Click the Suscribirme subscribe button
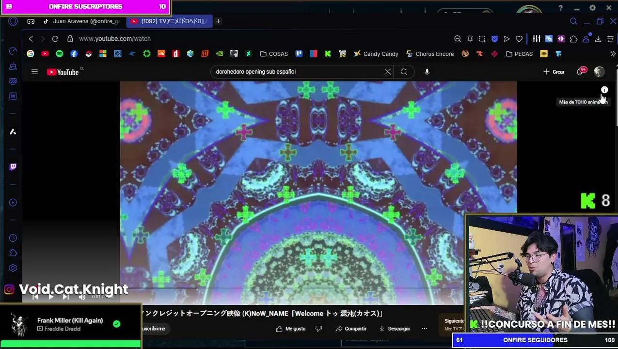Image resolution: width=618 pixels, height=349 pixels. (153, 329)
